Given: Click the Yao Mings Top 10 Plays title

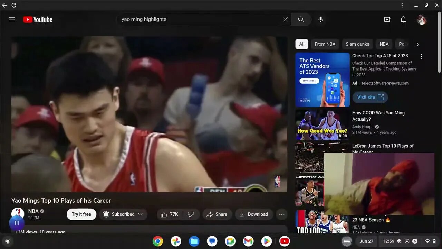Looking at the screenshot, I should coord(61,201).
